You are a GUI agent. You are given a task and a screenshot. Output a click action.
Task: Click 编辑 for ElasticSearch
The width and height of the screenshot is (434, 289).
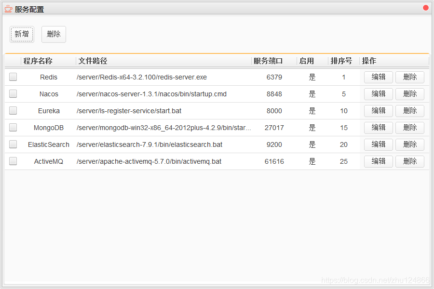click(x=379, y=144)
